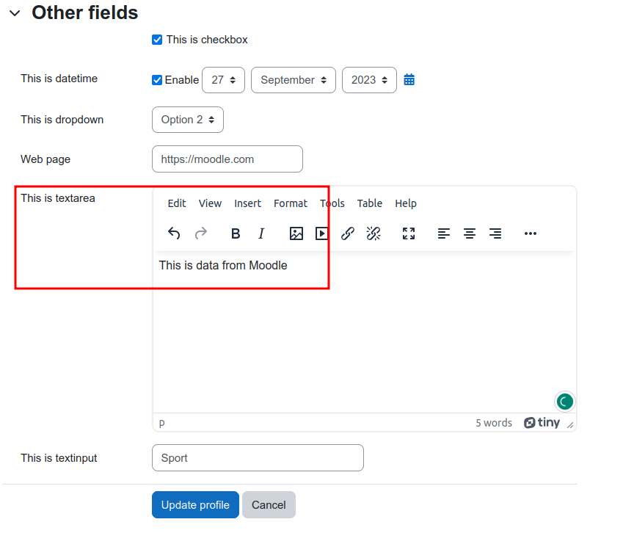Click the 'This is datetime' label
Image resolution: width=623 pixels, height=533 pixels.
(59, 79)
